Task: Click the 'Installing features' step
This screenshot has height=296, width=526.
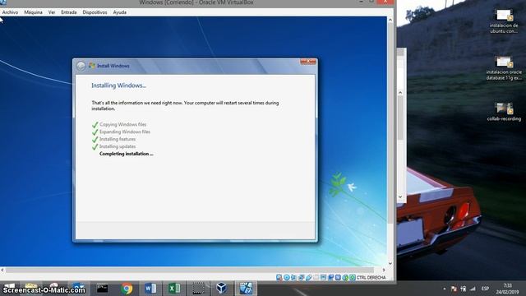Action: 118,139
